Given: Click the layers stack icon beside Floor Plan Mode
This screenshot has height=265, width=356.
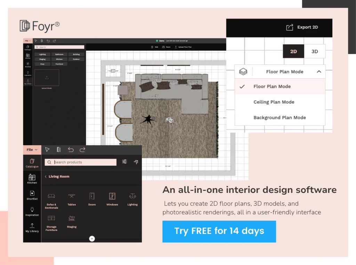Looking at the screenshot, I should tap(243, 72).
